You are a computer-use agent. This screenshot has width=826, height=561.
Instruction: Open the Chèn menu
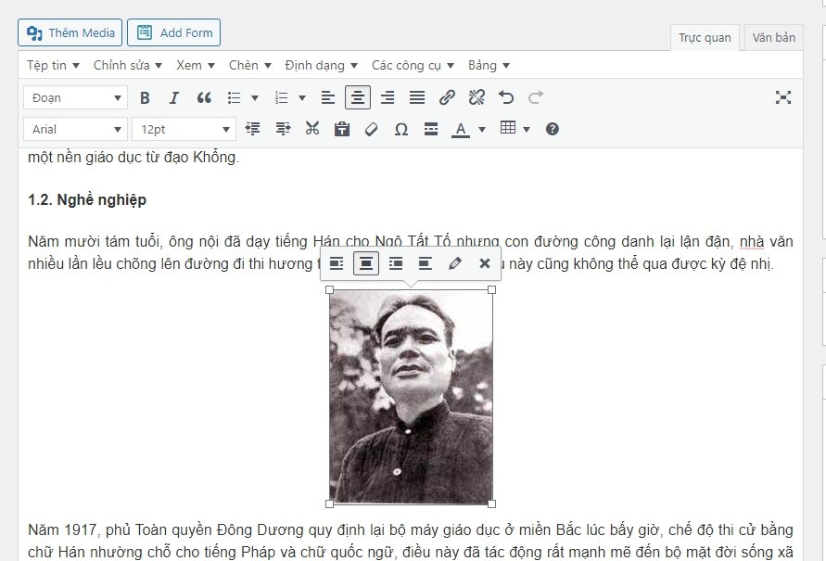250,65
